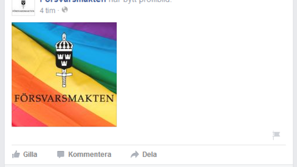
Task: Click the purple stripe of the flag
Action: pyautogui.click(x=95, y=29)
